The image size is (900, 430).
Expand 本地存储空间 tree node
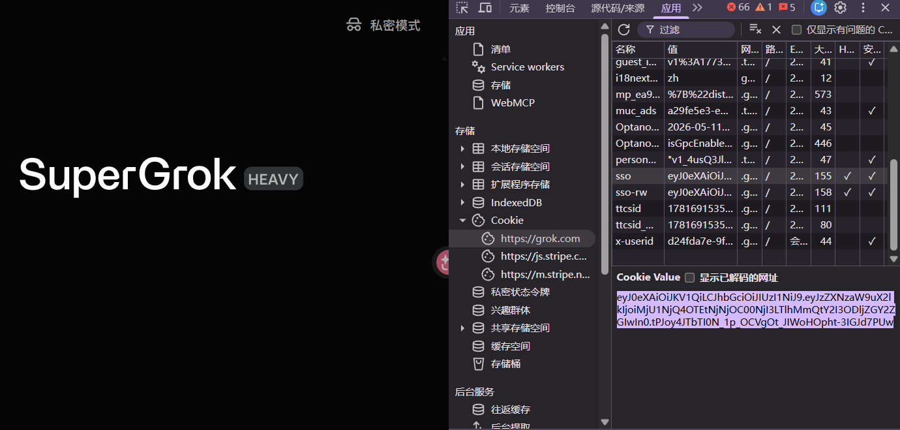coord(462,148)
